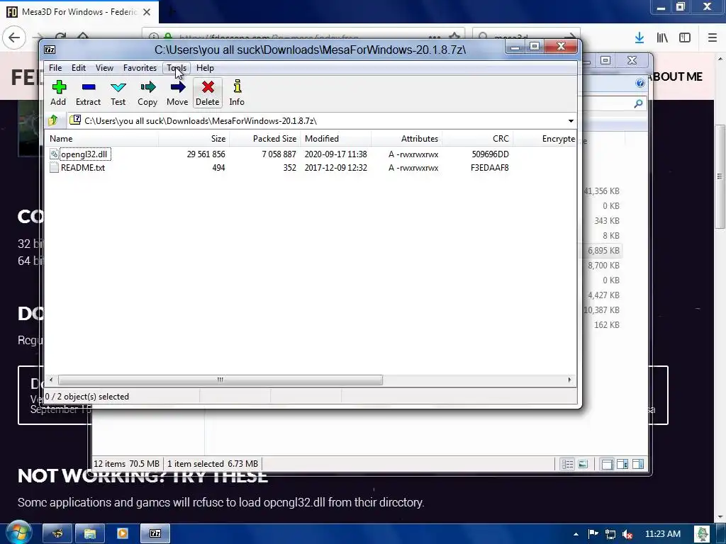The width and height of the screenshot is (726, 544).
Task: Click Firefox back arrow button
Action: tap(14, 37)
